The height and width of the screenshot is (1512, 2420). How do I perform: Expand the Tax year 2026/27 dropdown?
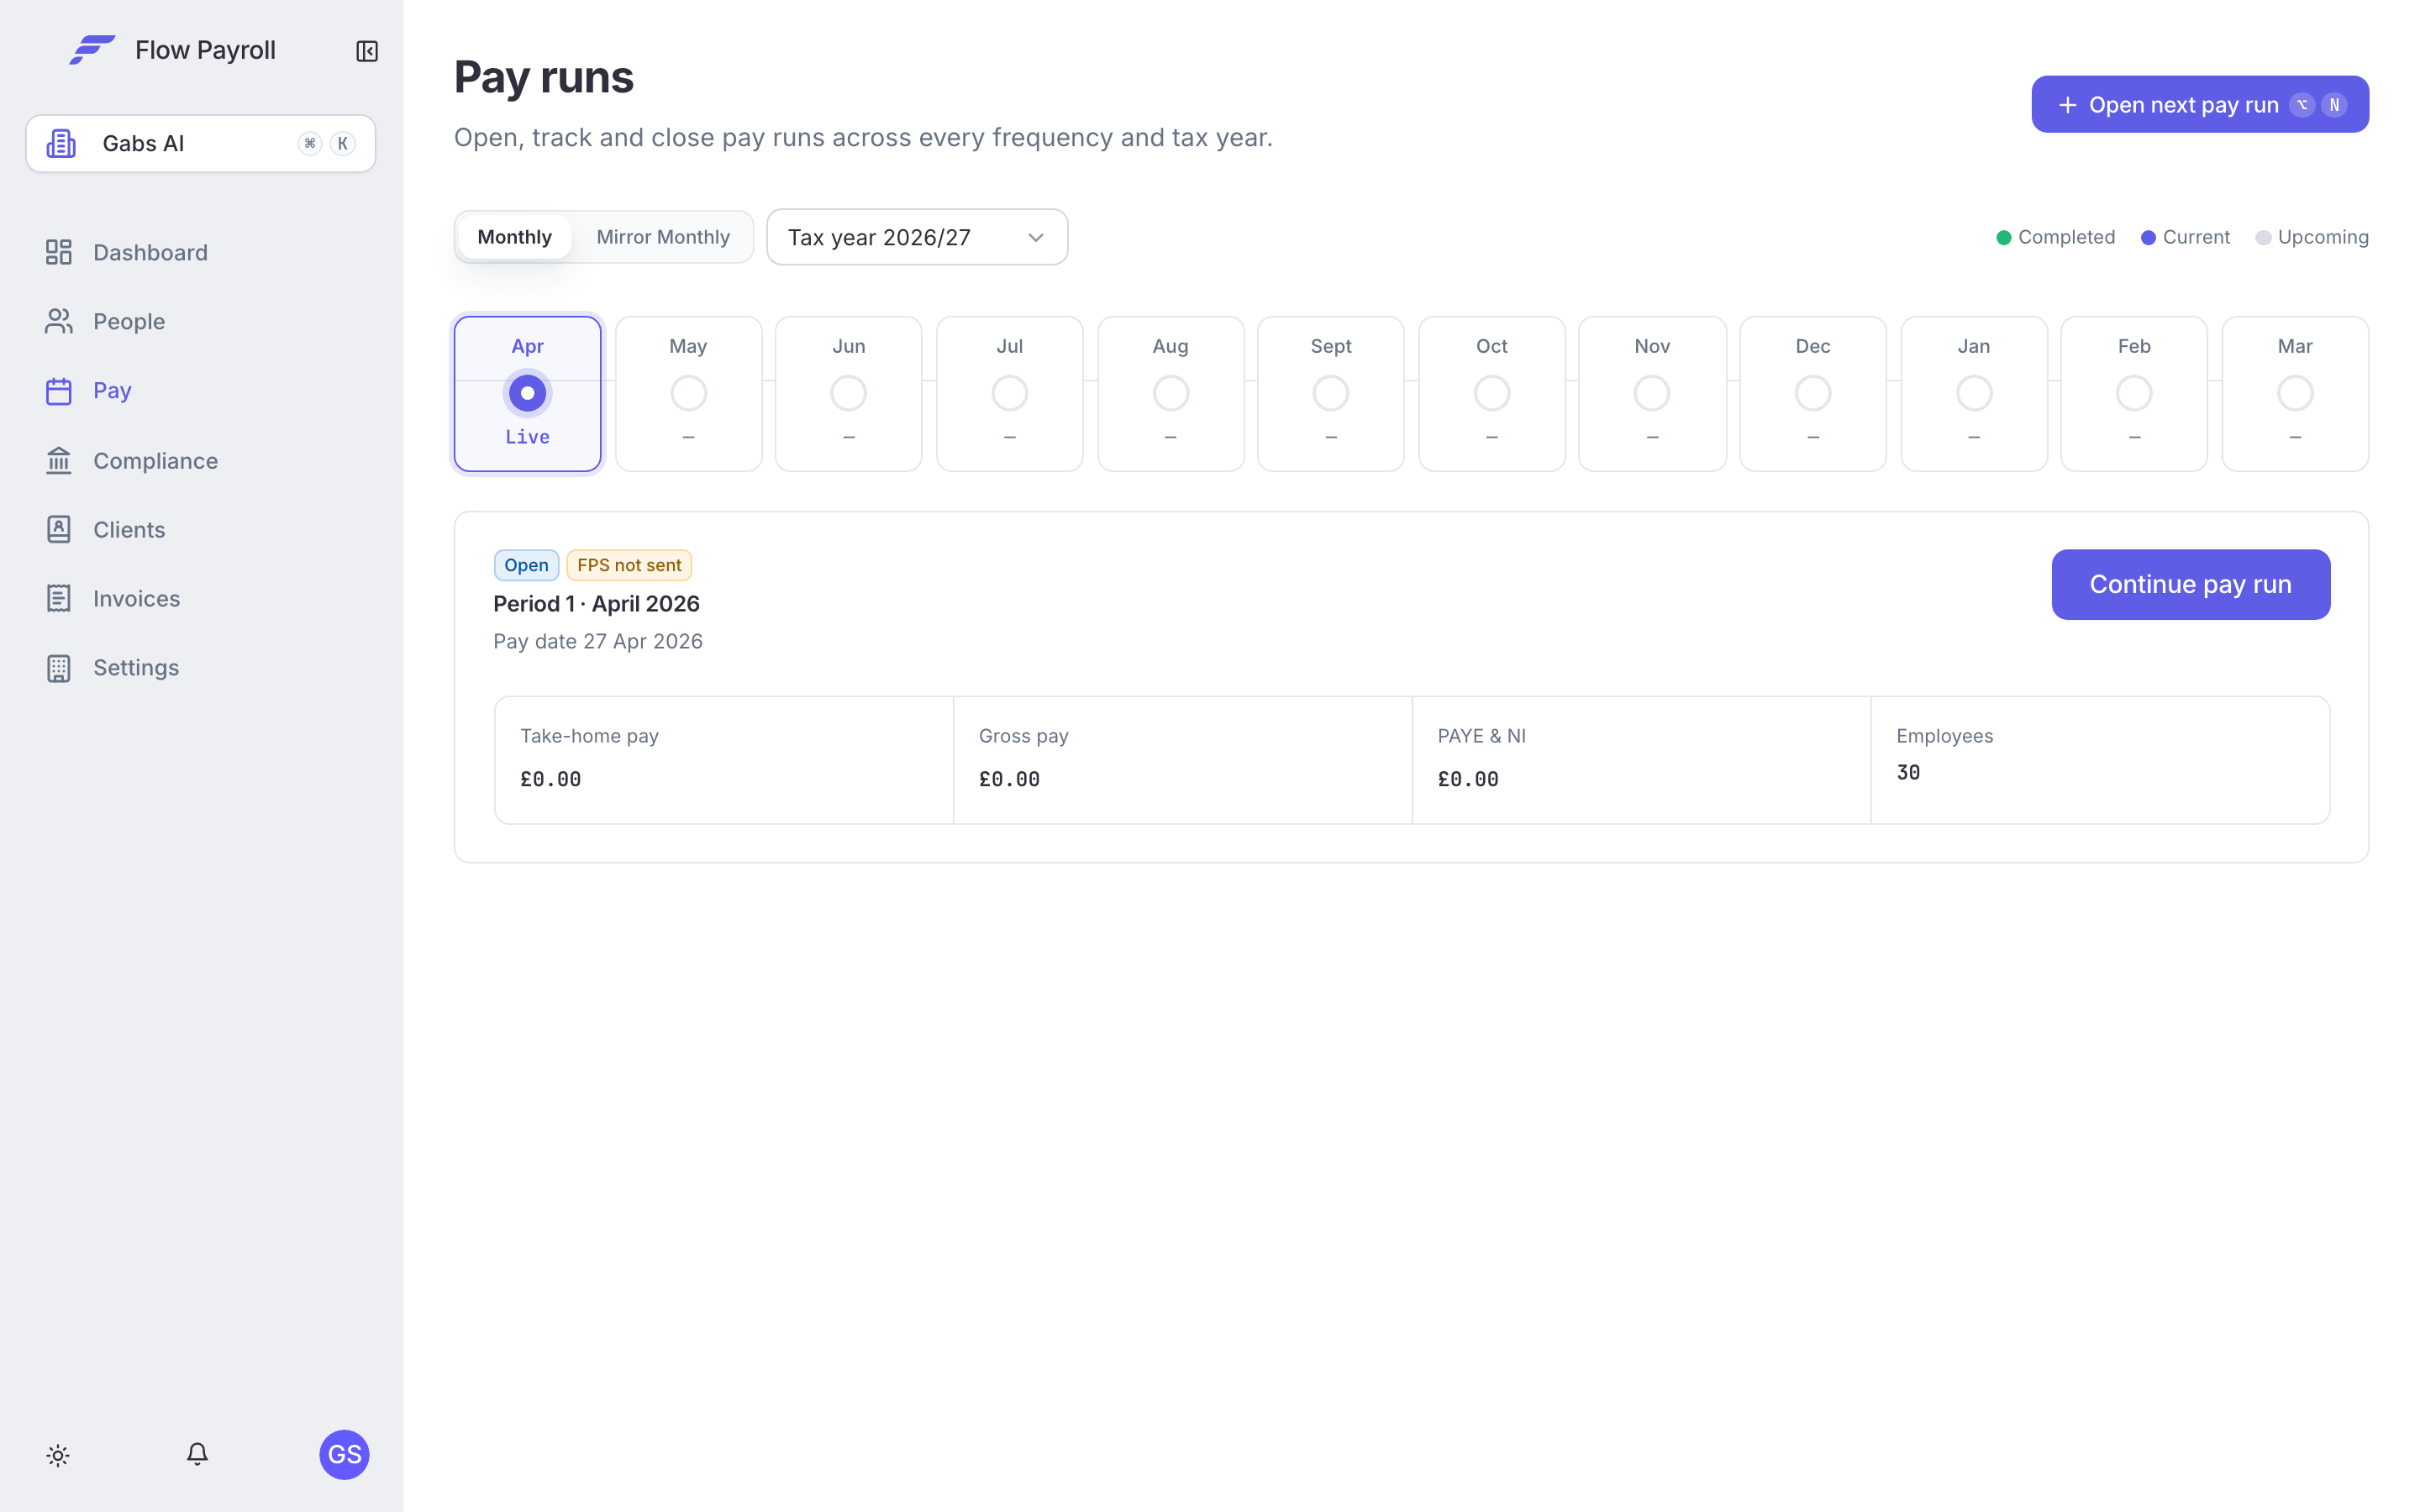click(x=917, y=237)
